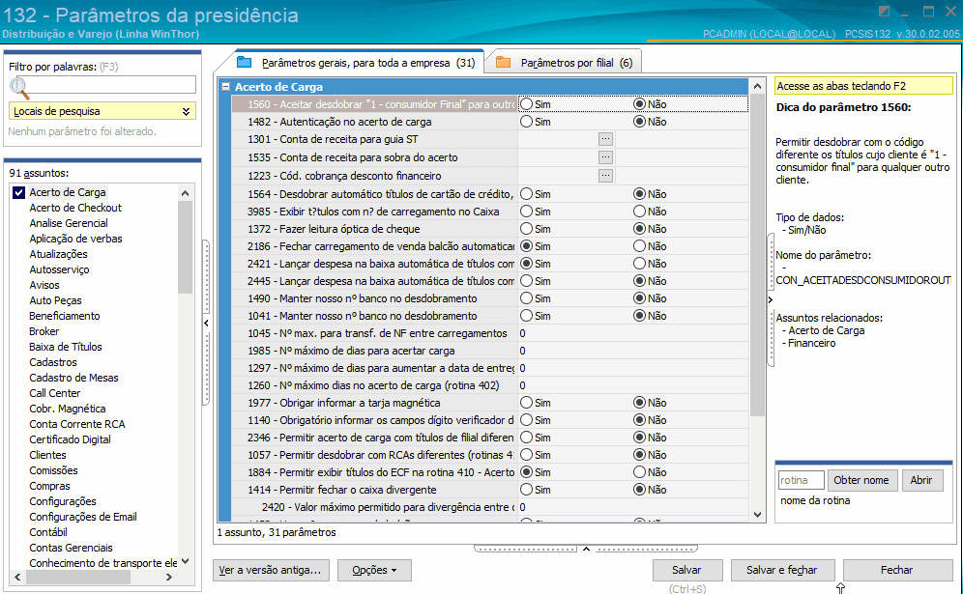Click the Salvar button
Screen dimensions: 963x594
(687, 570)
